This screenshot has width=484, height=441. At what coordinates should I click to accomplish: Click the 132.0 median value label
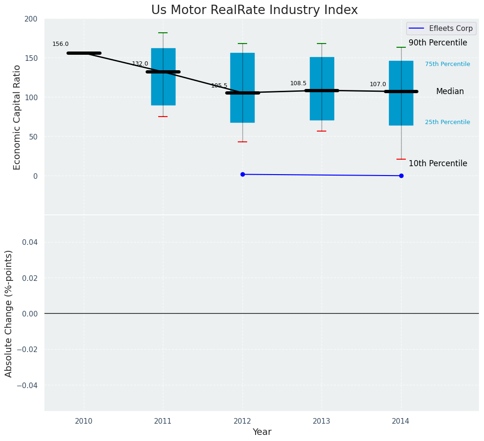(x=140, y=64)
